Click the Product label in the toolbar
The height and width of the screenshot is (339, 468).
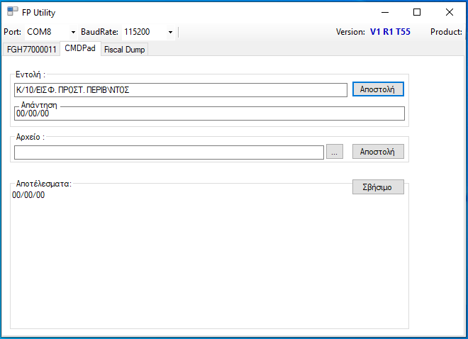tap(446, 32)
